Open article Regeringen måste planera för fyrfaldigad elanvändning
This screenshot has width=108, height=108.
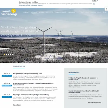tap(31, 95)
